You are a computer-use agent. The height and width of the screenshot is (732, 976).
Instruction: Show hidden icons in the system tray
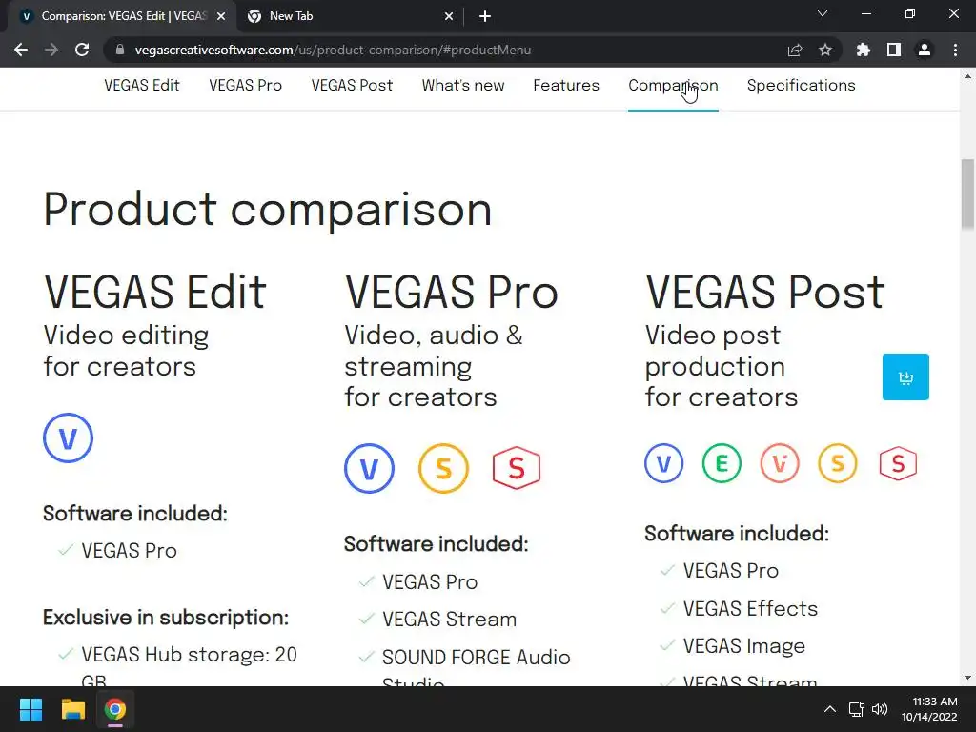(830, 709)
